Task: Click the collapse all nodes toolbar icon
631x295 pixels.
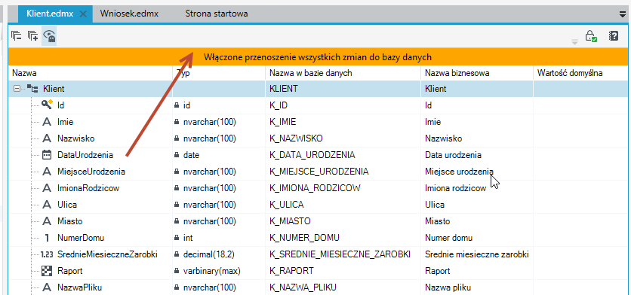Action: 16,35
